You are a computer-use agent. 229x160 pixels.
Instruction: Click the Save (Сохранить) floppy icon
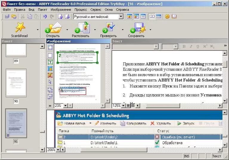click(138, 28)
